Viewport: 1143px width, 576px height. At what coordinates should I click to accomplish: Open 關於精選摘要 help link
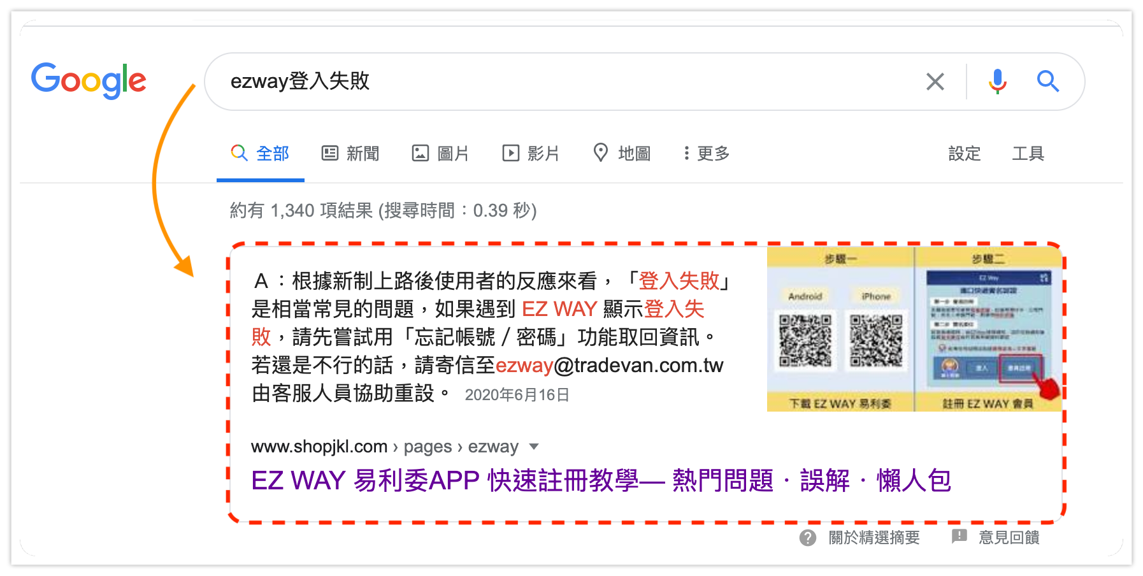coord(874,538)
